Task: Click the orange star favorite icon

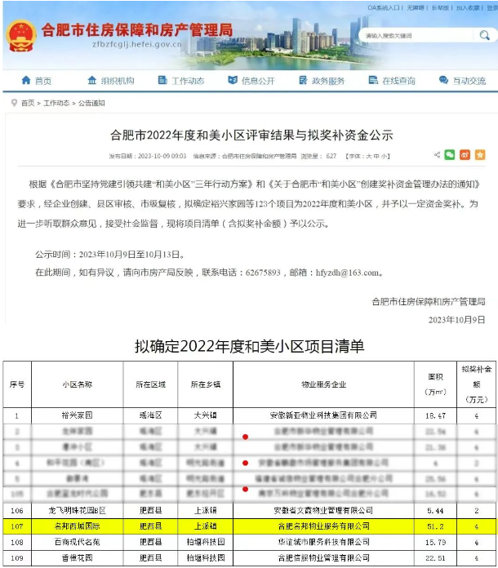Action: 480,154
